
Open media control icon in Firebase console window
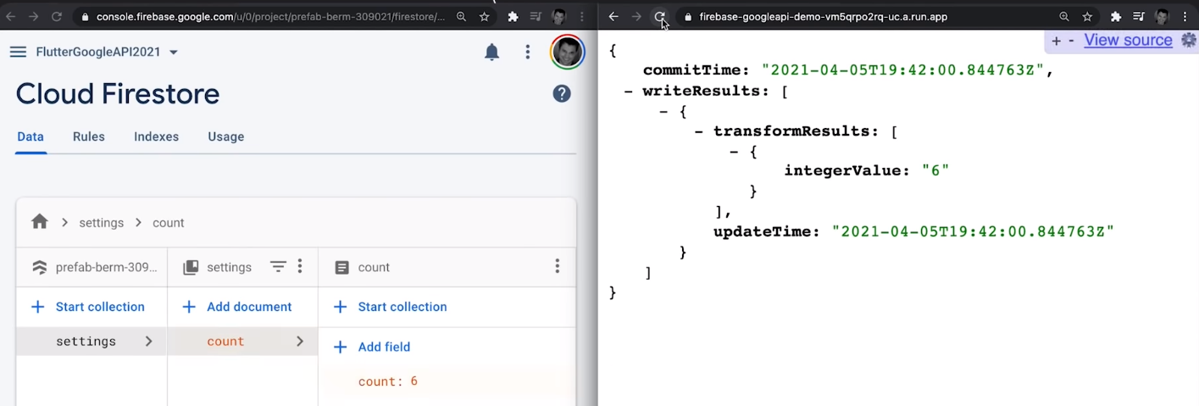tap(536, 16)
